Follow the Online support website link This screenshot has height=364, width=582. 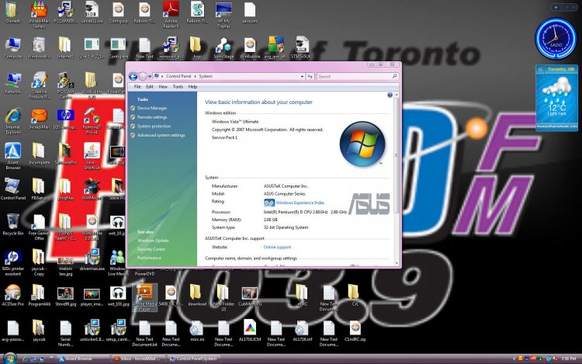(x=277, y=247)
